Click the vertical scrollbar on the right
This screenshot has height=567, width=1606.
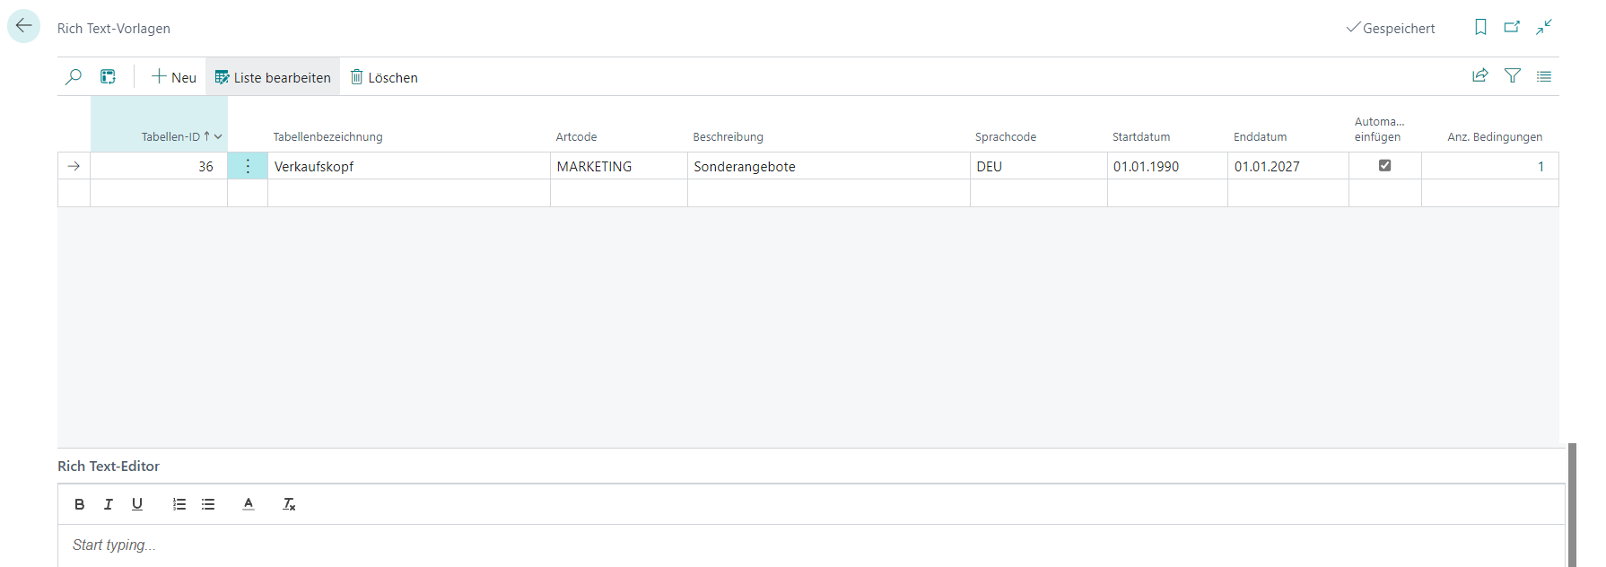pyautogui.click(x=1572, y=504)
